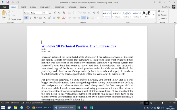Sort the selected text
The width and height of the screenshot is (177, 110).
click(94, 13)
